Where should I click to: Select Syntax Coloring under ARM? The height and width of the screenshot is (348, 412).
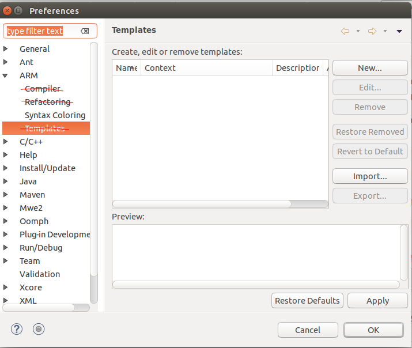coord(55,115)
